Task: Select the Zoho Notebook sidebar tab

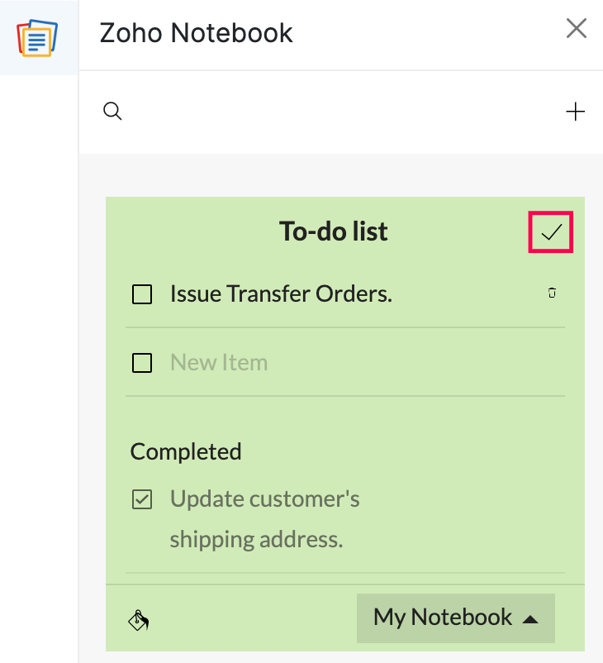Action: point(36,36)
